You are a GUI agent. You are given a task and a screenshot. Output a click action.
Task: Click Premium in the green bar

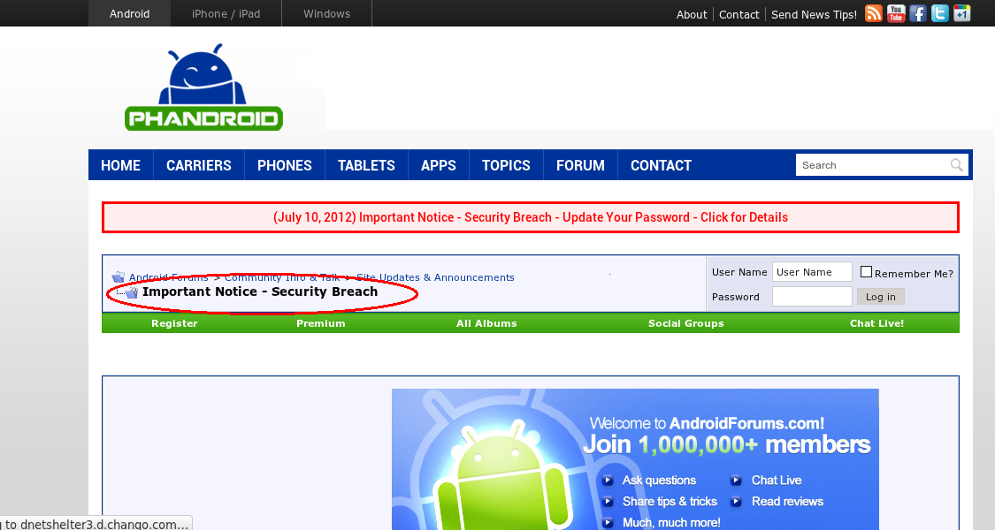320,323
